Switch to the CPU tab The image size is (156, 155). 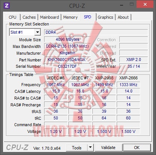click(x=12, y=17)
